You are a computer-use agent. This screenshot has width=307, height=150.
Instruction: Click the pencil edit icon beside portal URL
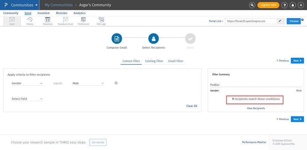pos(280,21)
